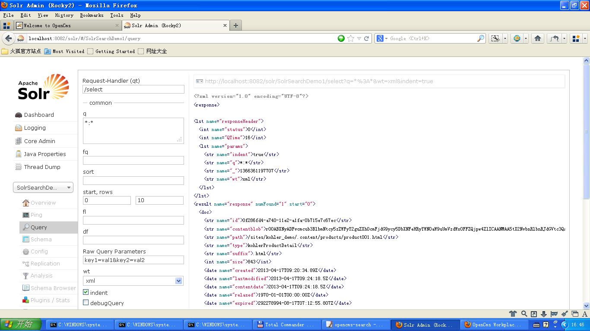Screen dimensions: 590x331
Task: Go to the browser Home page
Action: pyautogui.click(x=538, y=38)
